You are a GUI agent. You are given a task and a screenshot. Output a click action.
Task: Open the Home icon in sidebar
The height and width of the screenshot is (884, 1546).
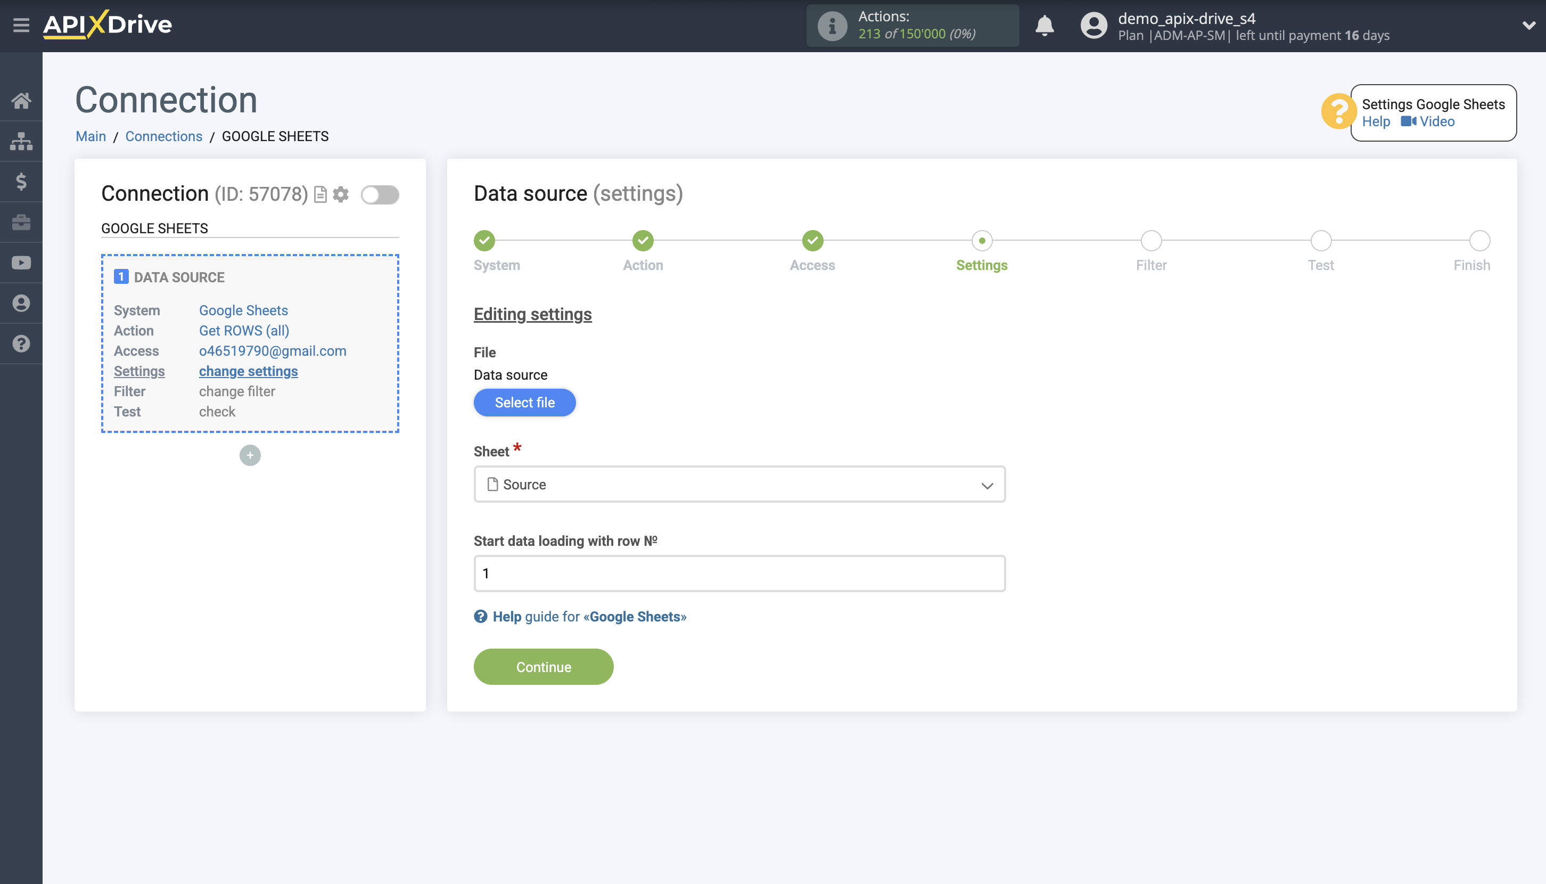21,101
